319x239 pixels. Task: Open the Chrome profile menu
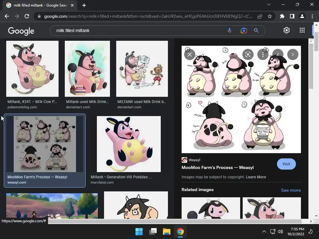pos(302,16)
